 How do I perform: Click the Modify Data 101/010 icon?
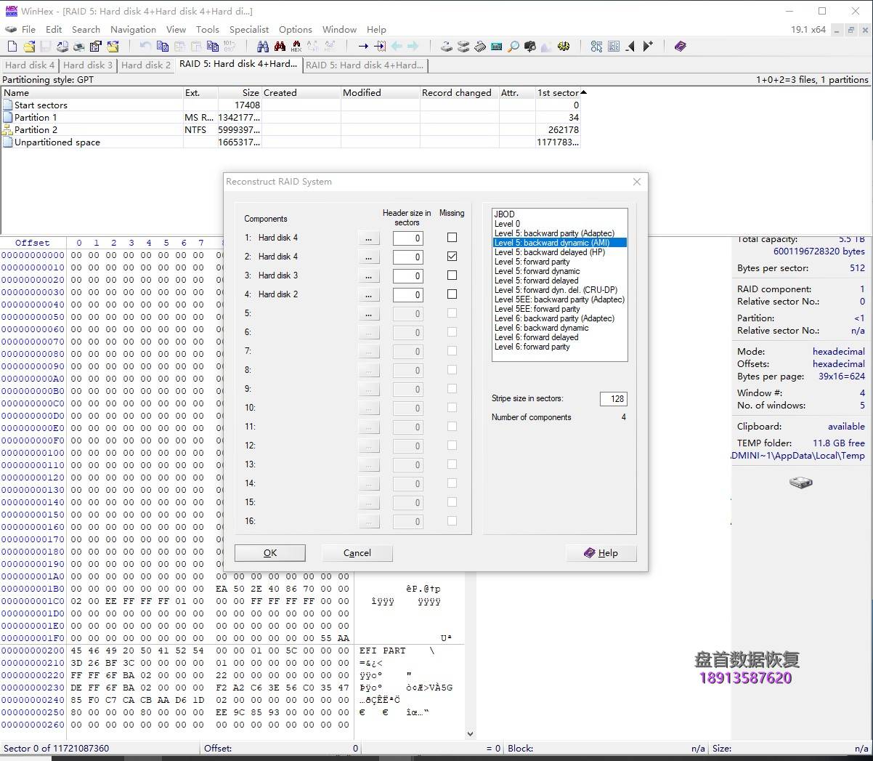coord(229,46)
